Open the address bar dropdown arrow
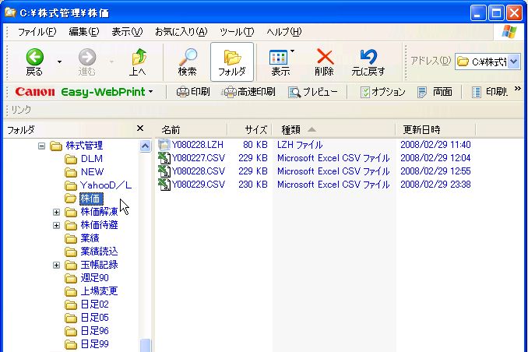Image resolution: width=528 pixels, height=352 pixels. tap(512, 62)
